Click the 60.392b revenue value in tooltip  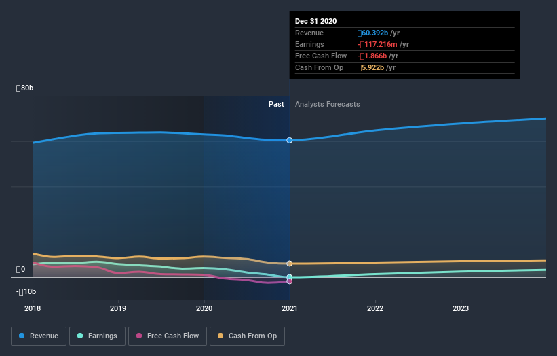click(x=372, y=33)
